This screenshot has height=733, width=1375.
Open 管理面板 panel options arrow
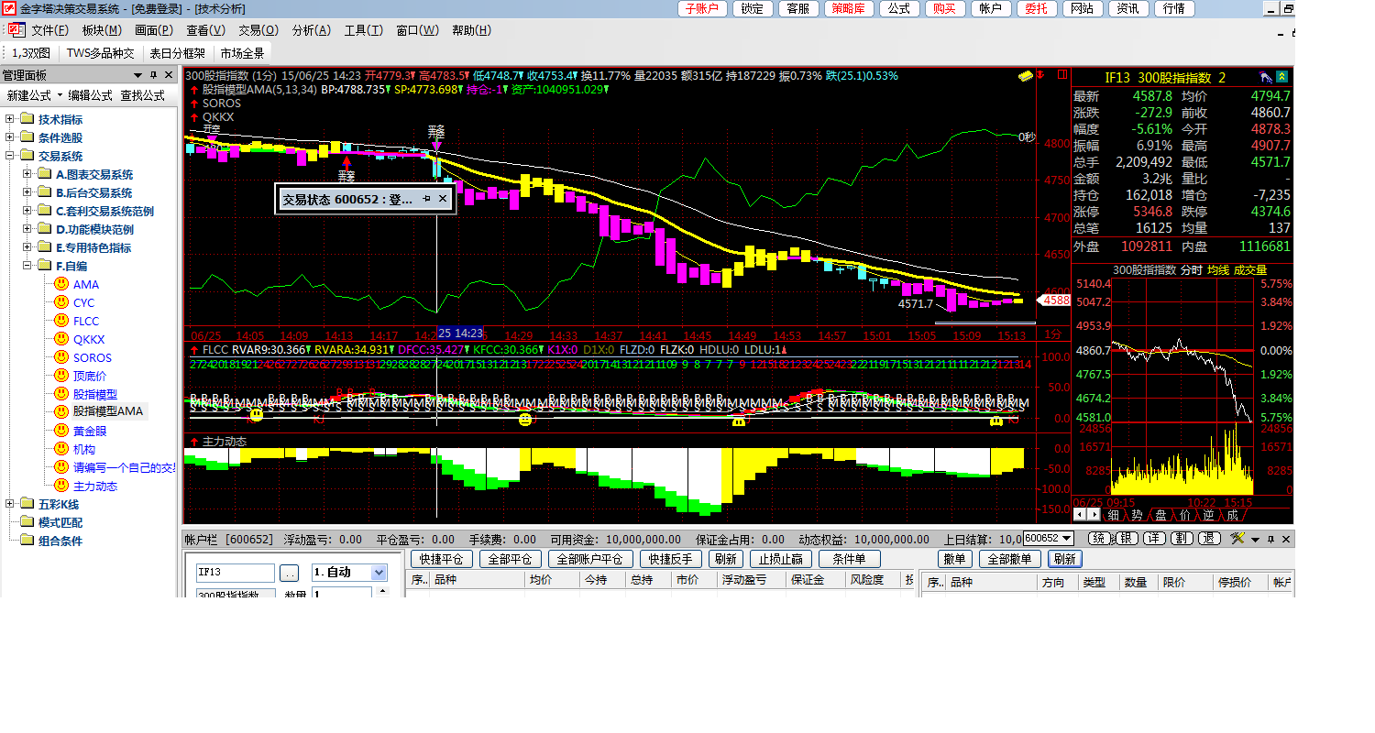pyautogui.click(x=138, y=74)
